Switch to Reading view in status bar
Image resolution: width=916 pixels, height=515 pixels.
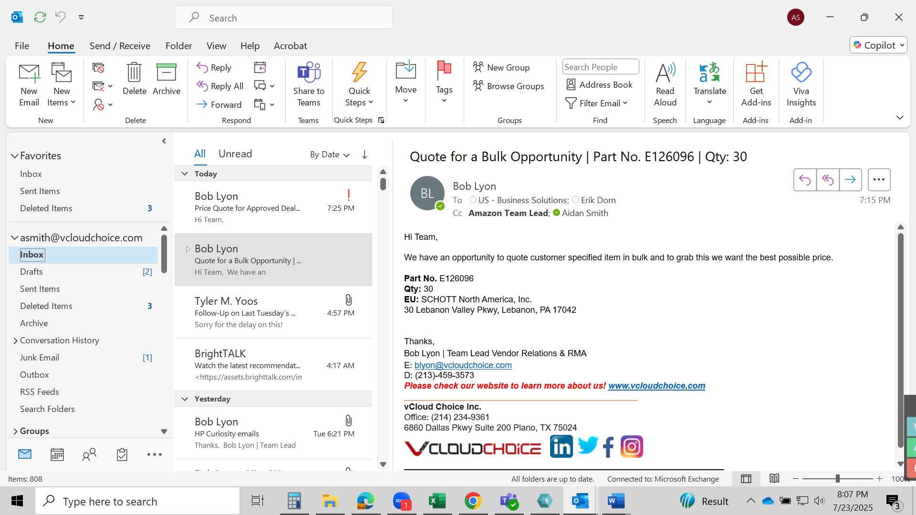(774, 479)
